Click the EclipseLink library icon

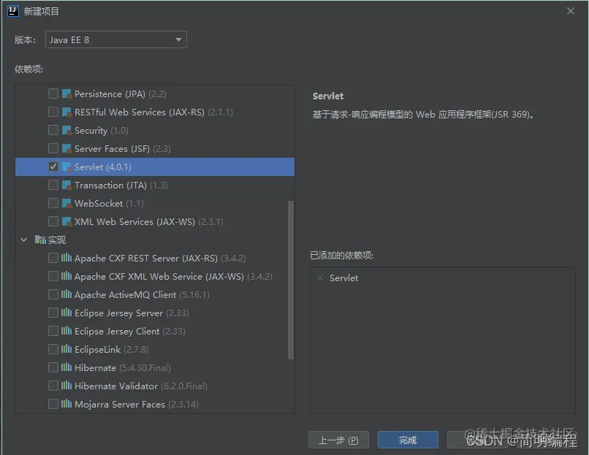[x=66, y=349]
